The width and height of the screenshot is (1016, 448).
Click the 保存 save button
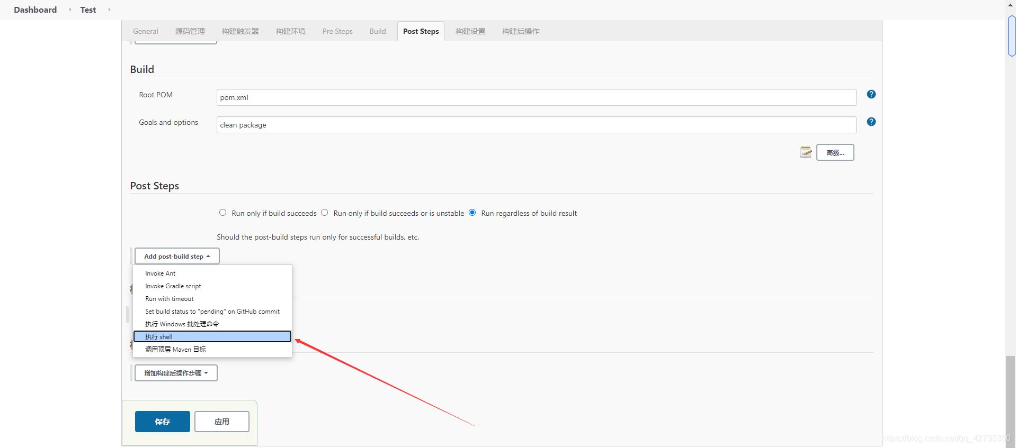[163, 422]
